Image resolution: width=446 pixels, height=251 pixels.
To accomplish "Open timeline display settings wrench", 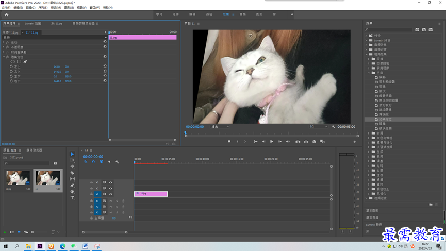I will (x=117, y=162).
